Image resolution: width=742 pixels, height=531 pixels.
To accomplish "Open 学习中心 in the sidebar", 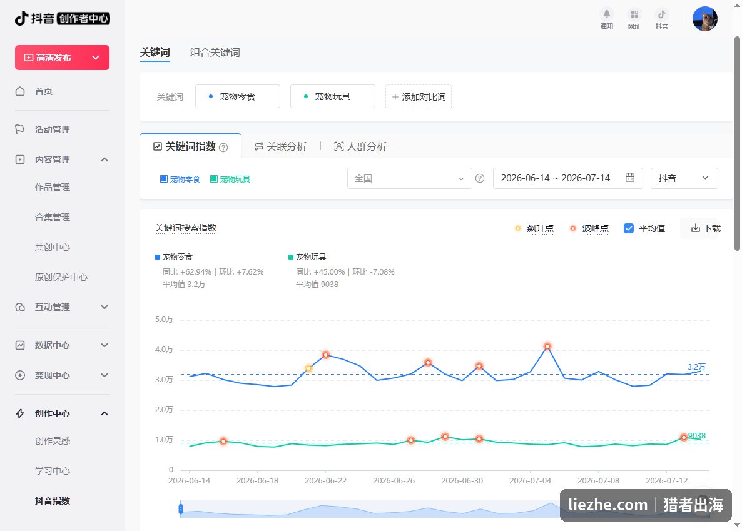I will (53, 471).
